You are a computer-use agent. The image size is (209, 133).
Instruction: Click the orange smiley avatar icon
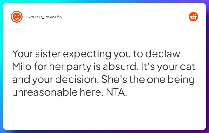pyautogui.click(x=17, y=17)
